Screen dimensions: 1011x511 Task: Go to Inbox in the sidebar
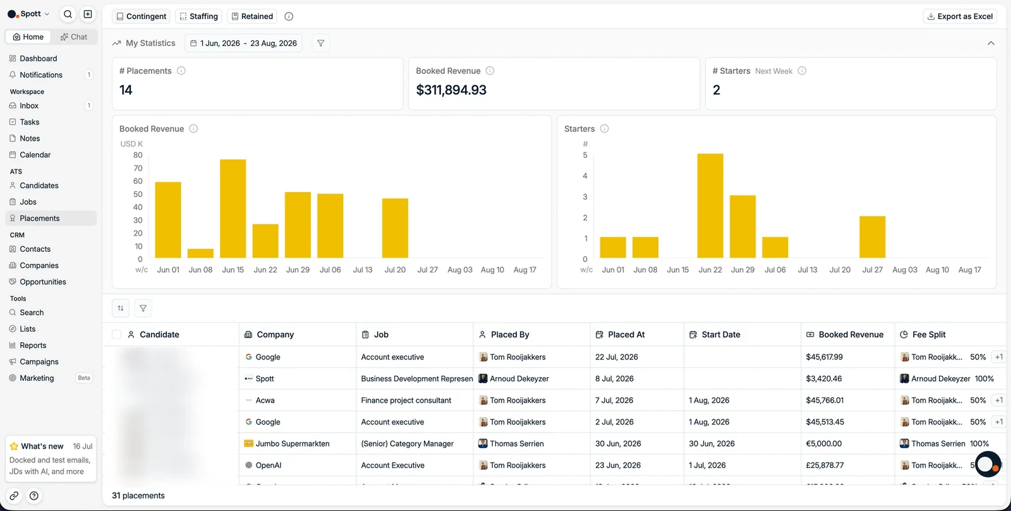click(x=51, y=106)
